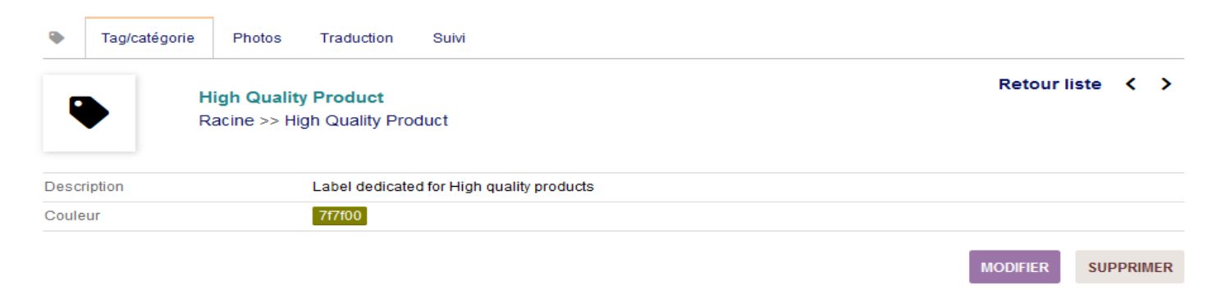Image resolution: width=1221 pixels, height=299 pixels.
Task: Click the 7f7f00 olive color swatch
Action: click(339, 216)
